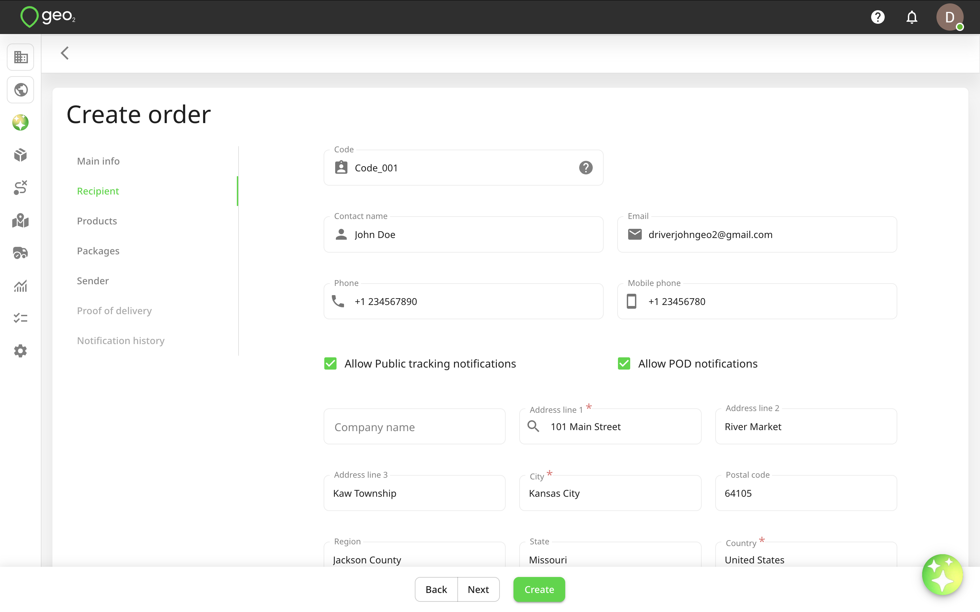Focus the Email field
The width and height of the screenshot is (980, 612).
click(x=757, y=234)
